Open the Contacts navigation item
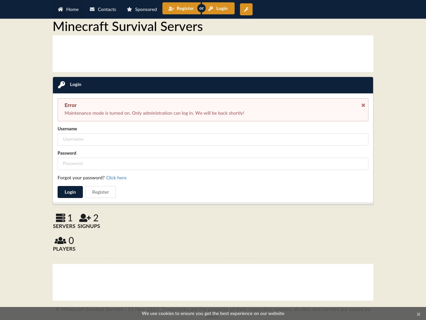Viewport: 426px width, 320px height. 103,9
